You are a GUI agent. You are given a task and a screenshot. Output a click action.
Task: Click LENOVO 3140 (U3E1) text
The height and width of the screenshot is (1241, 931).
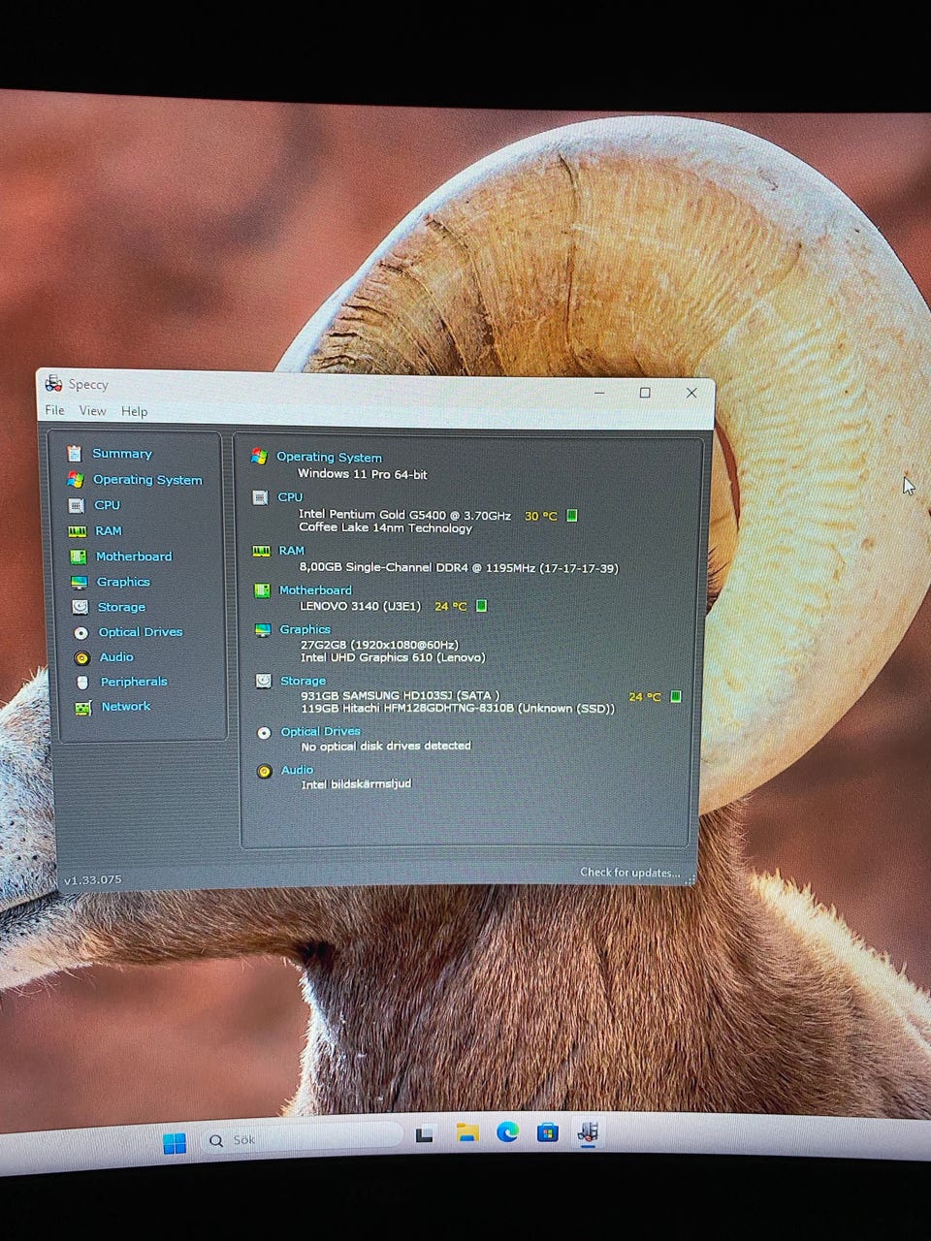[361, 606]
